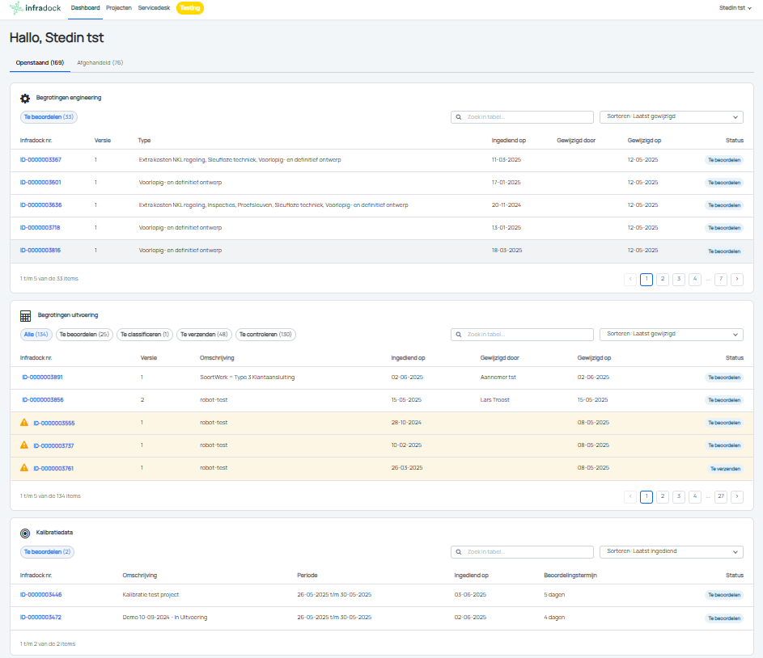
Task: Click the target icon beside Kalibratiedata
Action: pos(25,533)
